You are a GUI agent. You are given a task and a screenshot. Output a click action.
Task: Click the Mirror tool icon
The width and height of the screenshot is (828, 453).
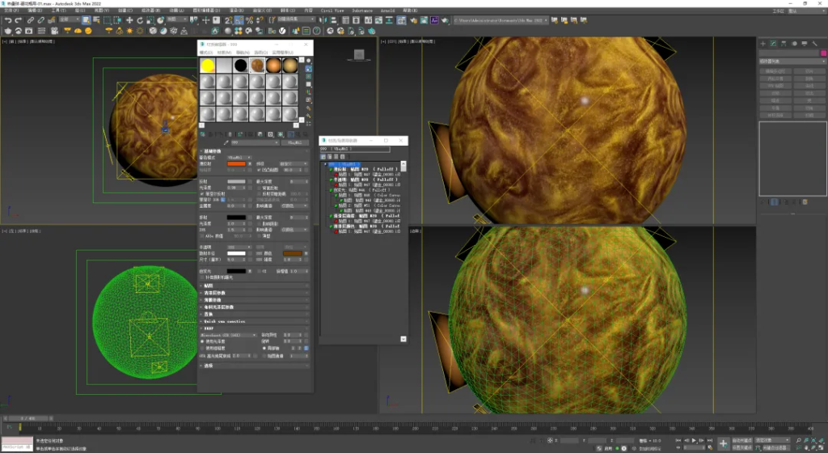point(322,20)
